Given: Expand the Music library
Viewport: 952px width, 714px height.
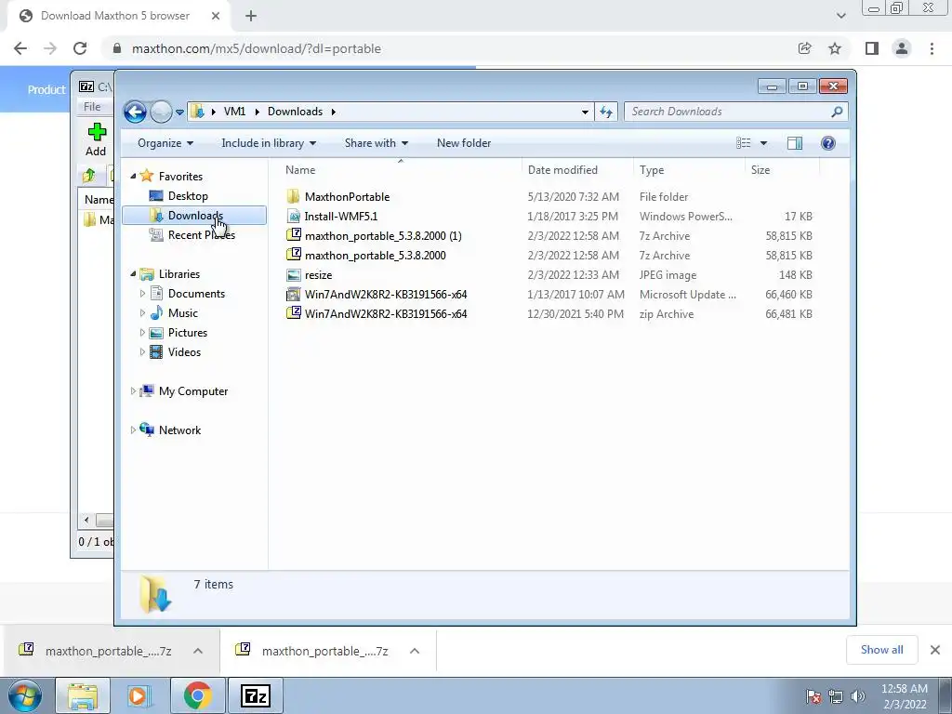Looking at the screenshot, I should pos(142,313).
